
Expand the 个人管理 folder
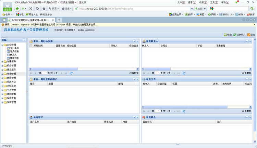(2, 90)
